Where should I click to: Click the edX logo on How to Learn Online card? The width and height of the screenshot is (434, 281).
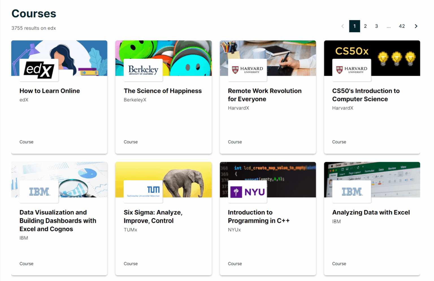click(39, 70)
